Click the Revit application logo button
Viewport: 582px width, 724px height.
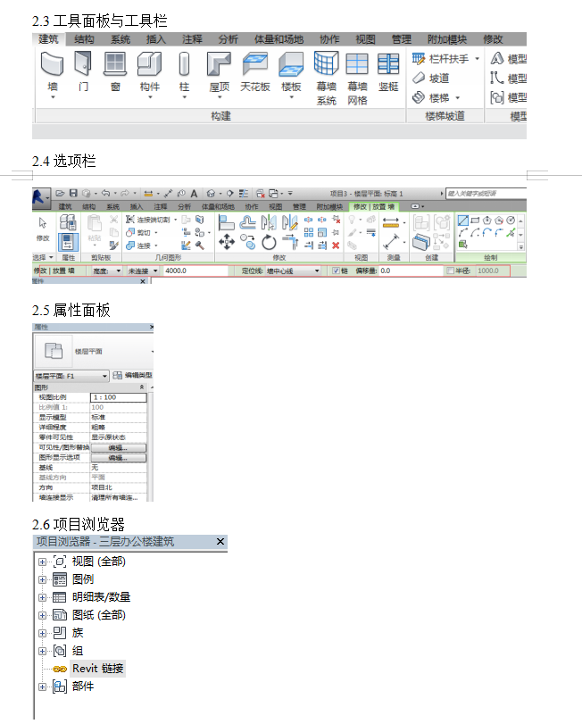tap(40, 197)
